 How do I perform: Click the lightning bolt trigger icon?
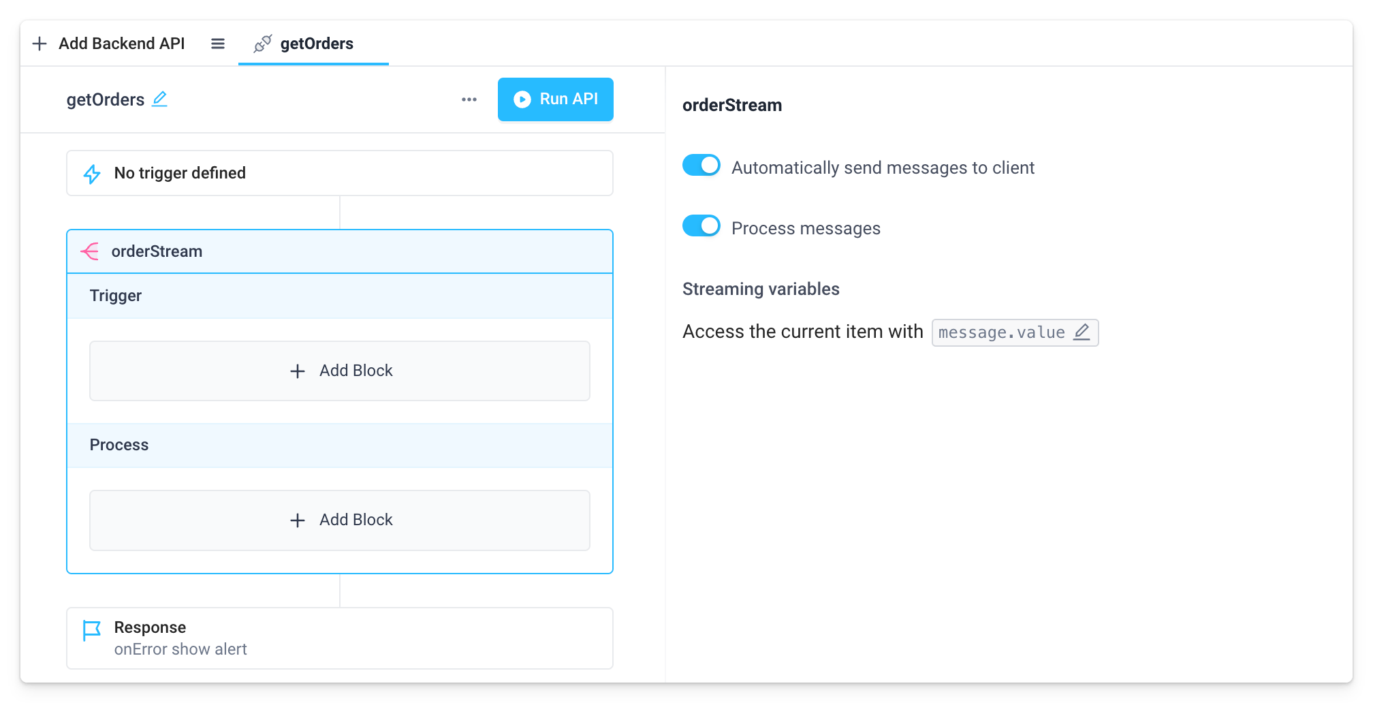(x=92, y=174)
